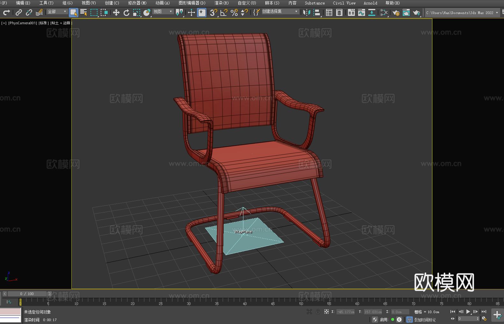Click the Previous Frame button
504x324 pixels.
pos(461,312)
